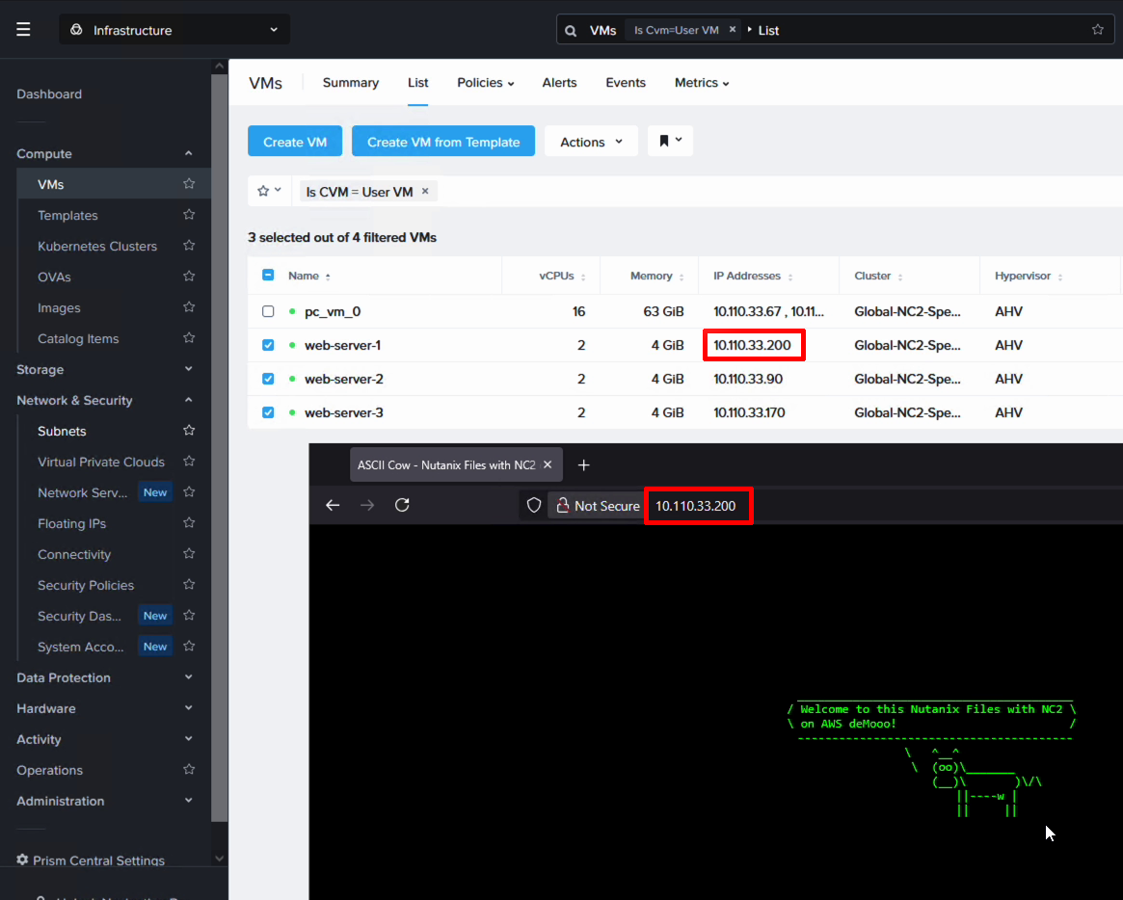Favorite the OVAs sidebar item
Screen dimensions: 1123x900
[189, 277]
